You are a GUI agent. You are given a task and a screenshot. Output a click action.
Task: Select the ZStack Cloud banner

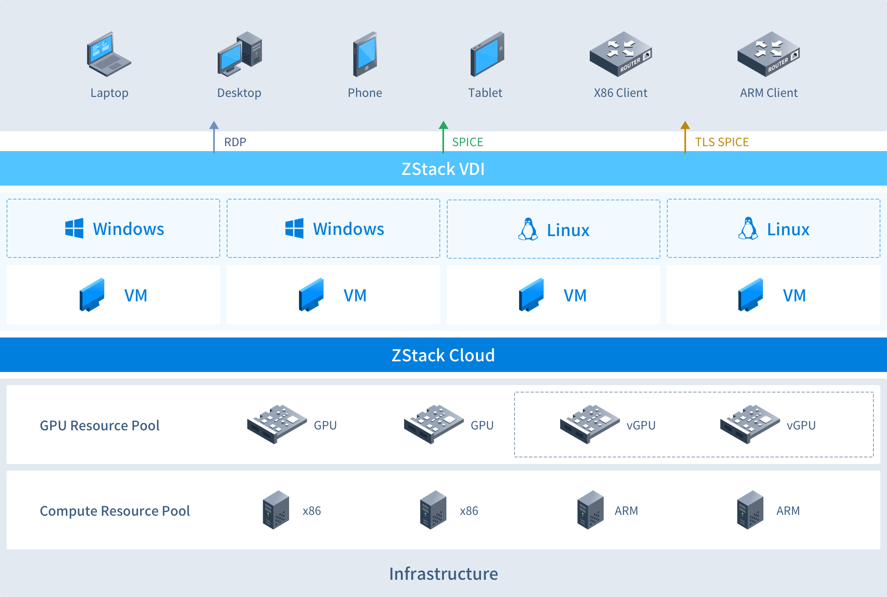point(443,355)
